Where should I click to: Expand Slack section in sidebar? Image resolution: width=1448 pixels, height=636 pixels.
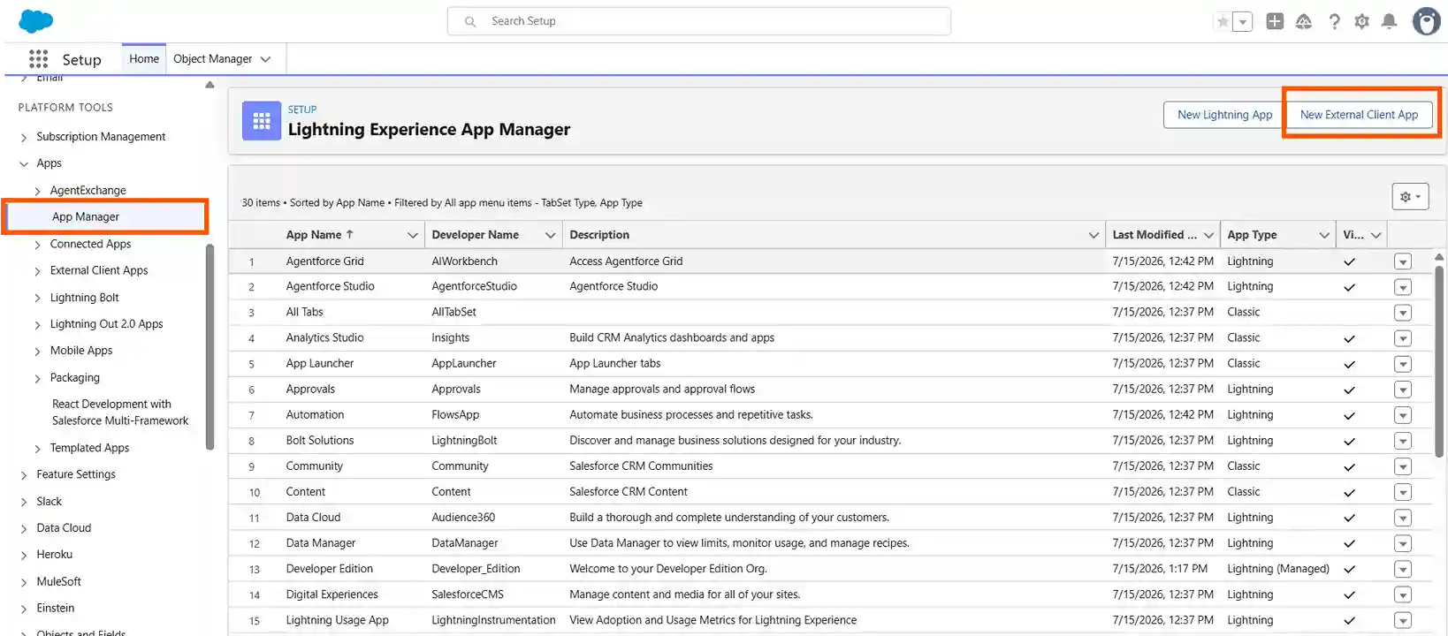pos(24,502)
